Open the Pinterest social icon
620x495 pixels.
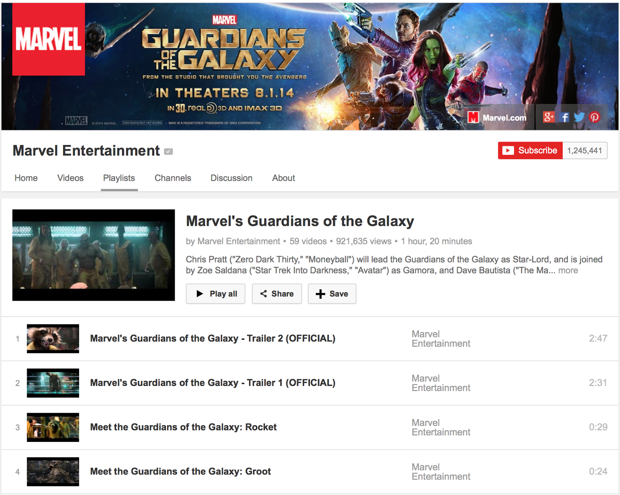pos(594,117)
